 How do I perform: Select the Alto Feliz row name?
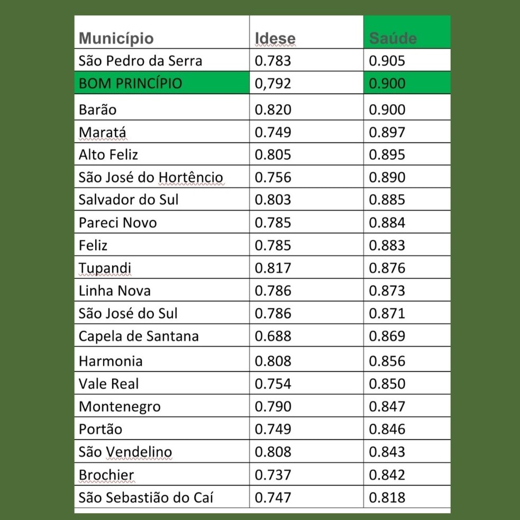coord(108,154)
